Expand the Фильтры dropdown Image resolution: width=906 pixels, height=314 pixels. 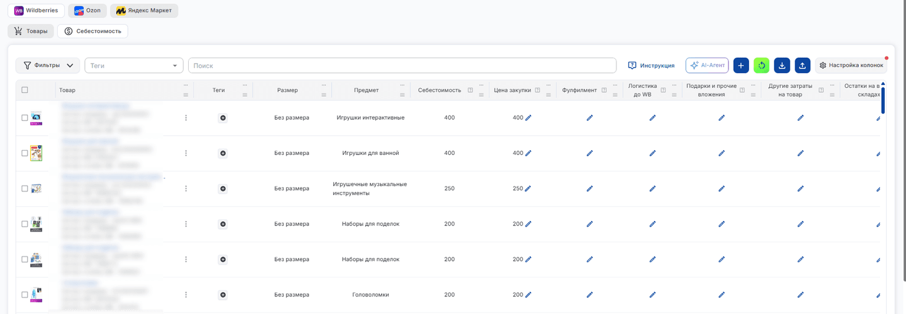click(48, 65)
